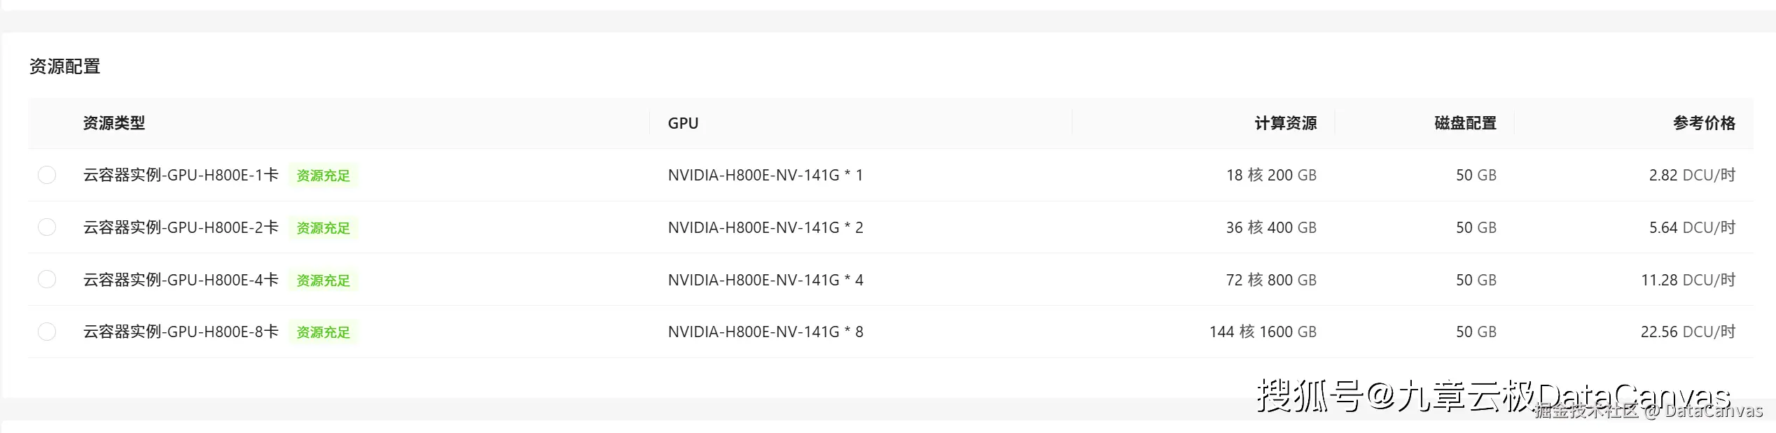This screenshot has height=433, width=1776.
Task: Click 资源充足 badge on 8卡 row
Action: (x=323, y=332)
